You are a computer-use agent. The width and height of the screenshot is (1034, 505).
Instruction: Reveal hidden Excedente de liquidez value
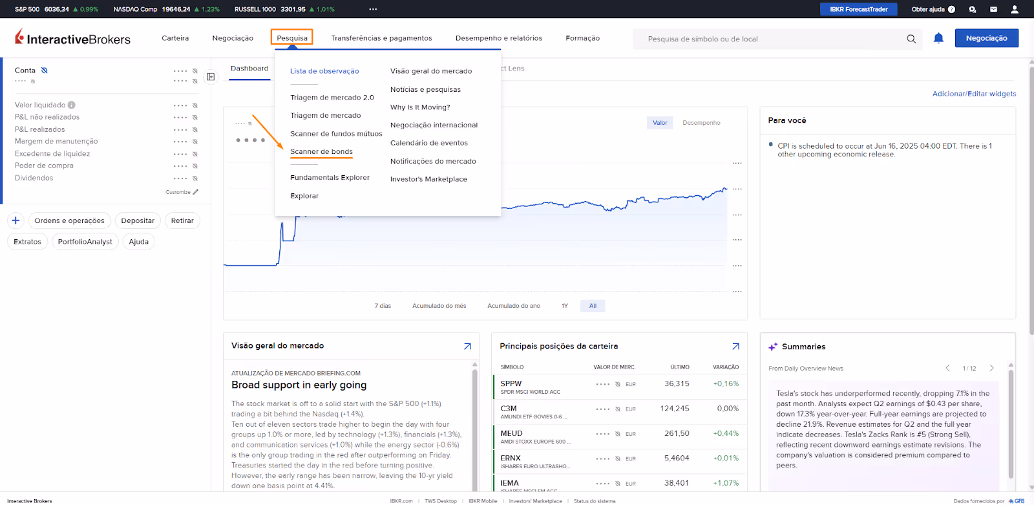[x=195, y=154]
